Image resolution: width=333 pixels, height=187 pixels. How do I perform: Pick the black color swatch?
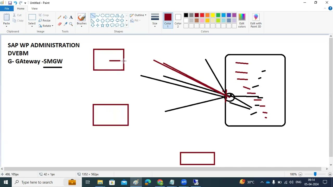click(x=186, y=15)
